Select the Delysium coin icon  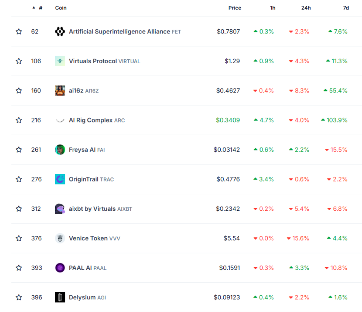click(60, 297)
